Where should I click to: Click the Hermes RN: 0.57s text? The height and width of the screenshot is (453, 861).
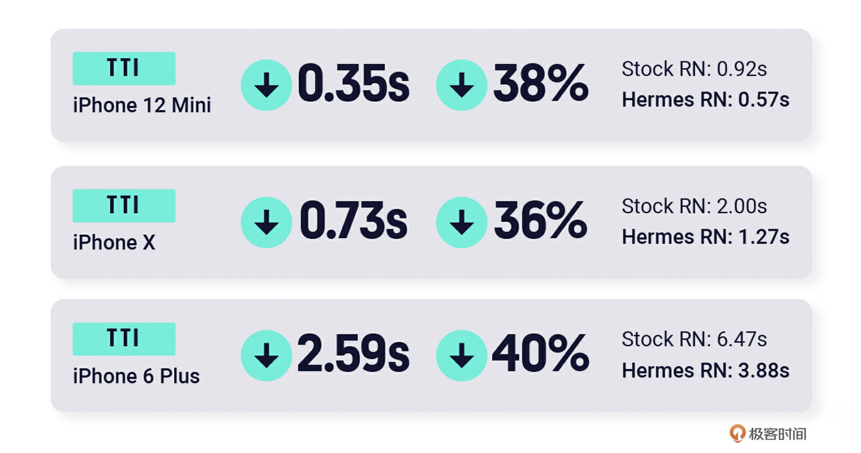705,100
